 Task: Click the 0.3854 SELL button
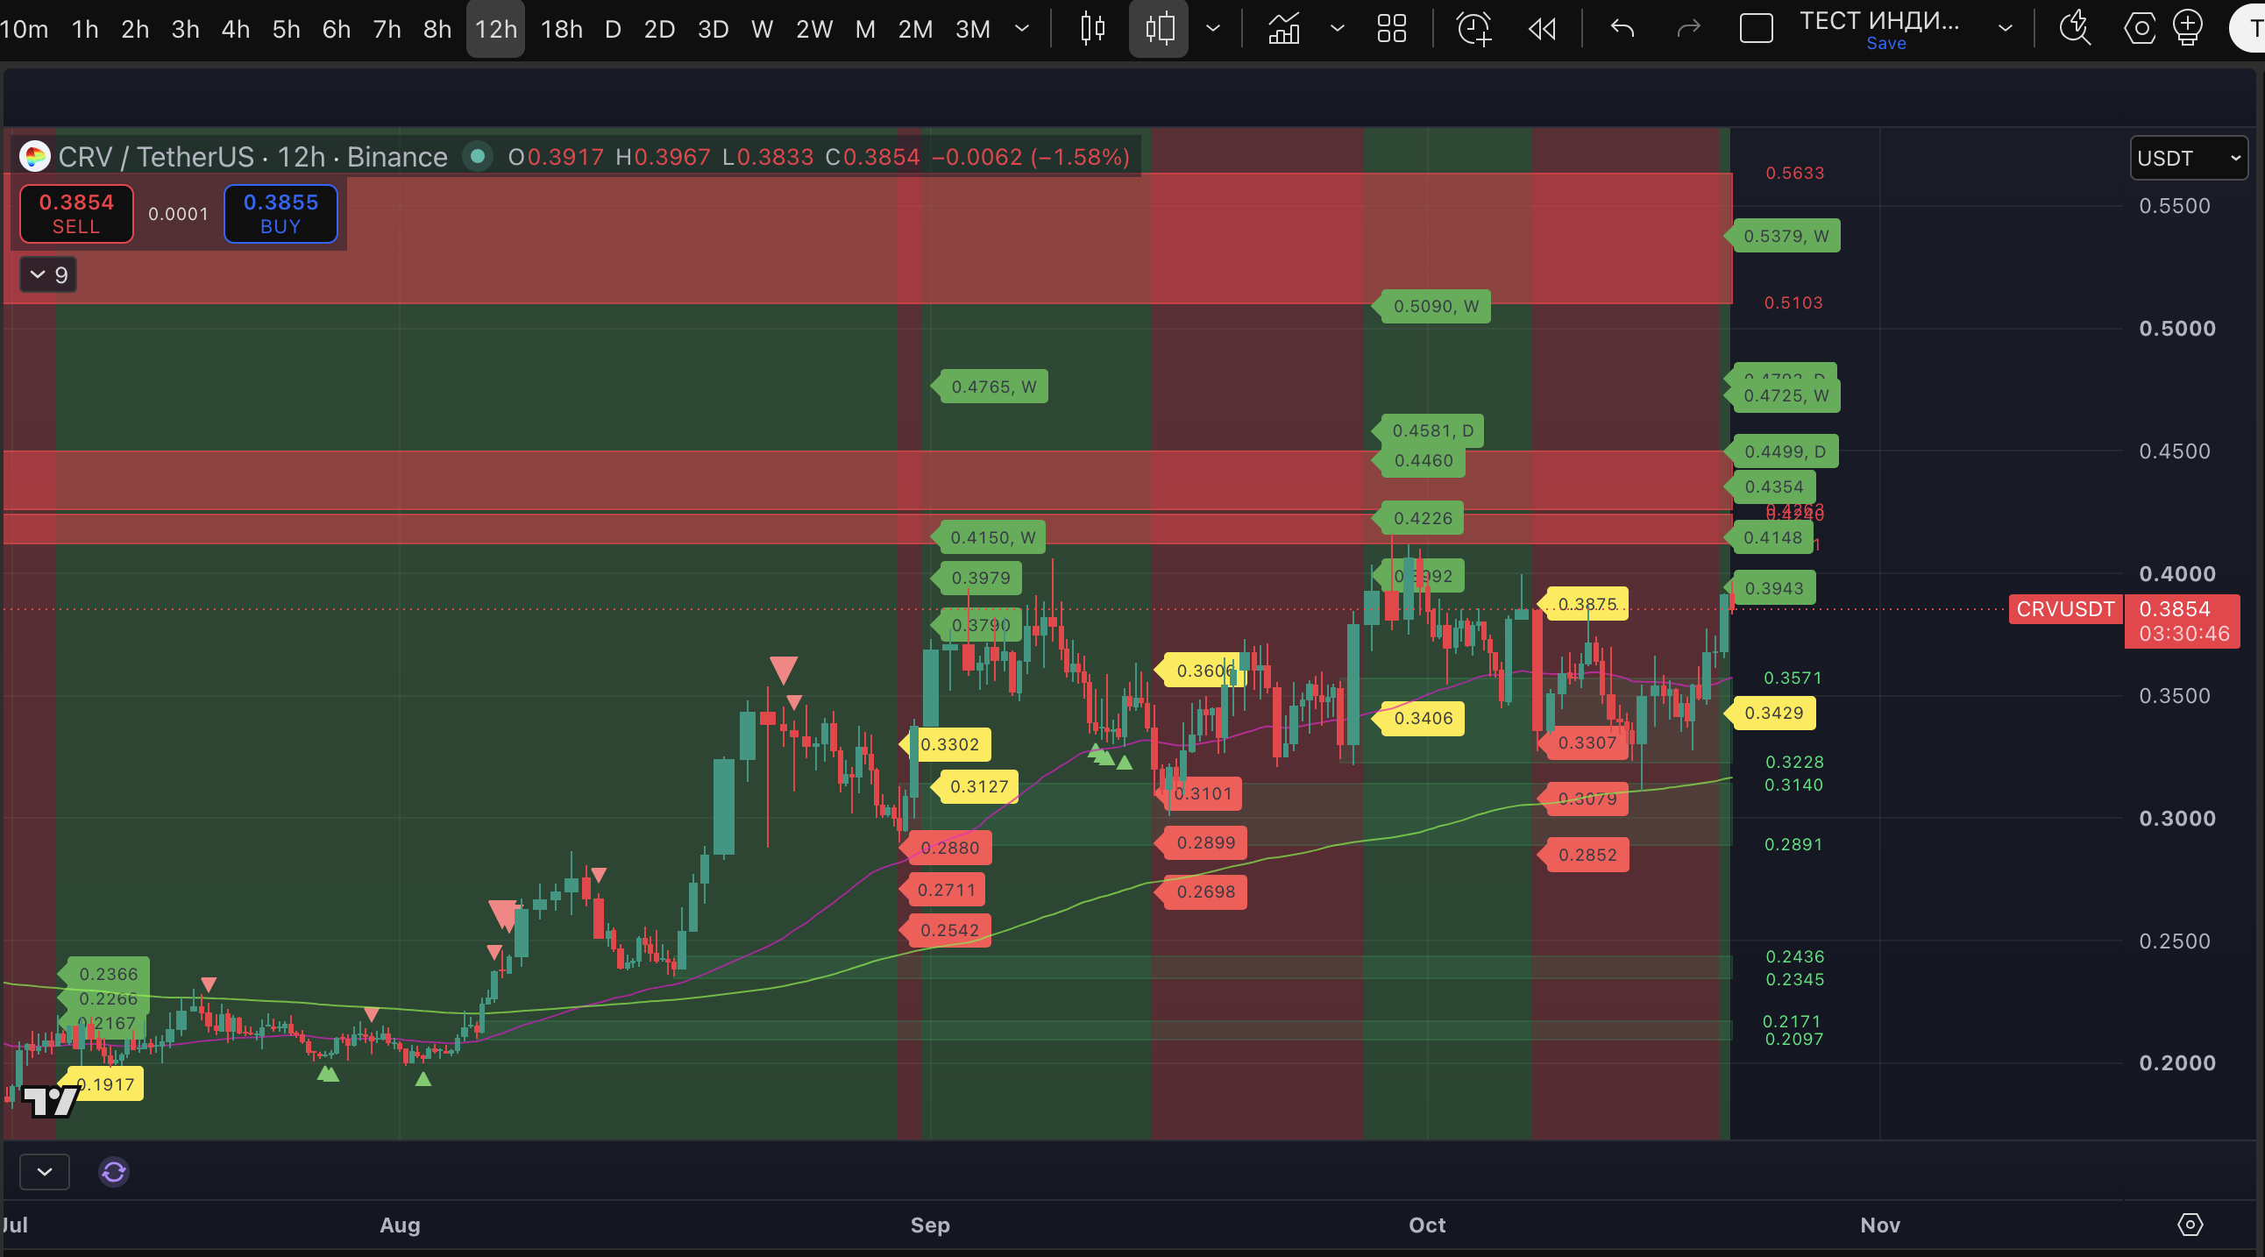pos(76,214)
